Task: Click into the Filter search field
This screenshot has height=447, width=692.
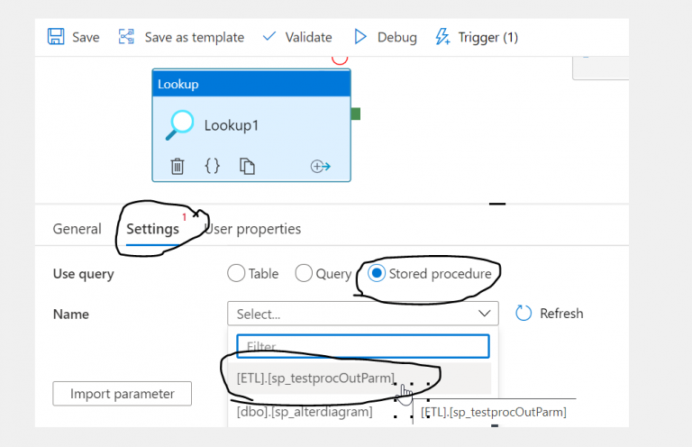Action: click(x=362, y=346)
